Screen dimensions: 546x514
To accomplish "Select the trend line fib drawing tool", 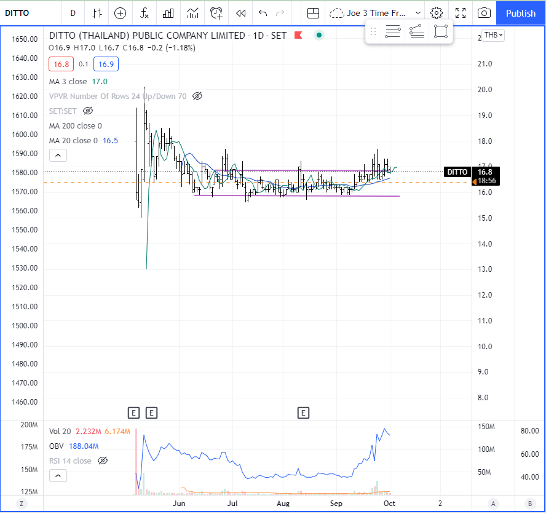I will click(x=417, y=32).
